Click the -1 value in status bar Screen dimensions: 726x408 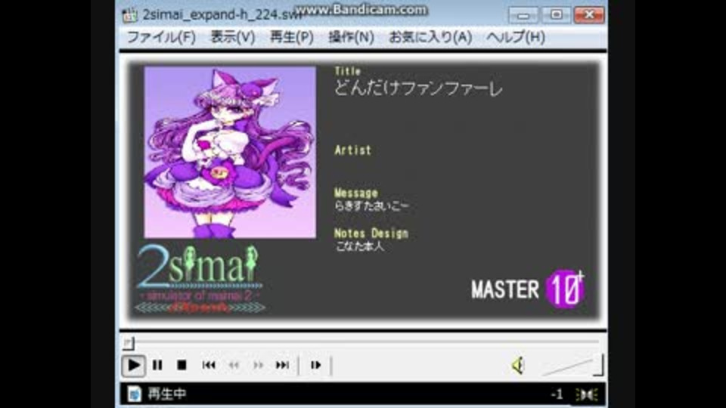(557, 394)
